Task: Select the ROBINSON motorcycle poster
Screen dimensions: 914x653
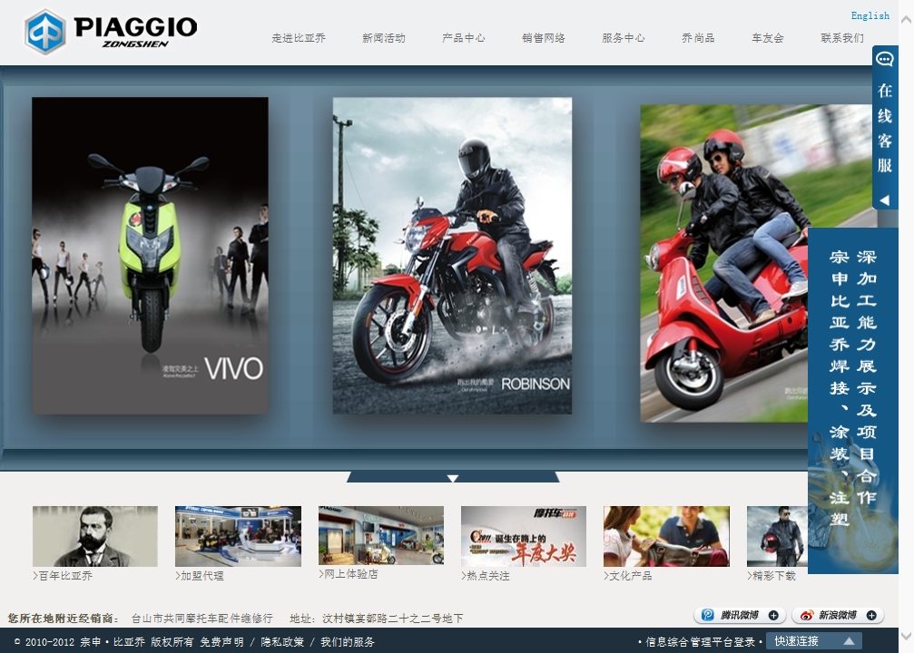Action: 452,256
